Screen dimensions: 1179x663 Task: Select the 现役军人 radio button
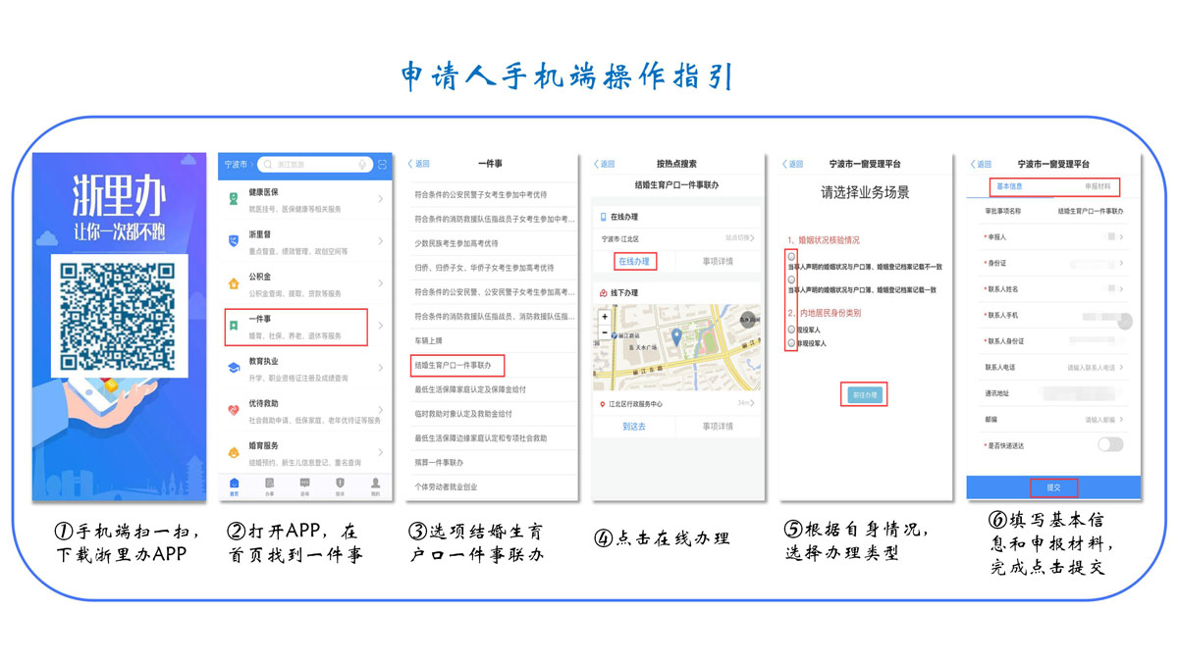click(791, 330)
